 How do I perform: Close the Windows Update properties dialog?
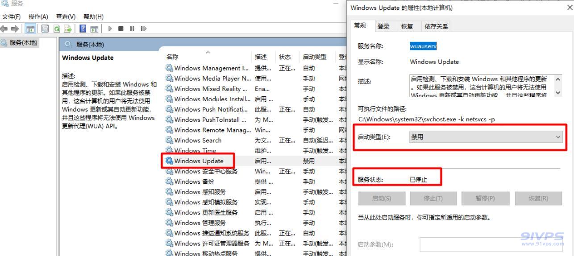pos(569,8)
